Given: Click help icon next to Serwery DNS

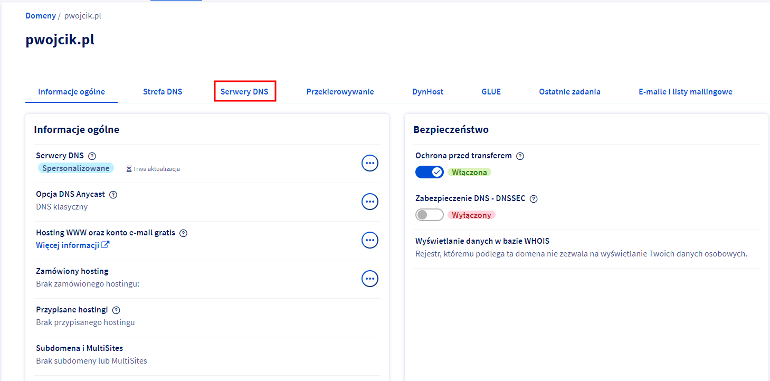Looking at the screenshot, I should pos(92,156).
